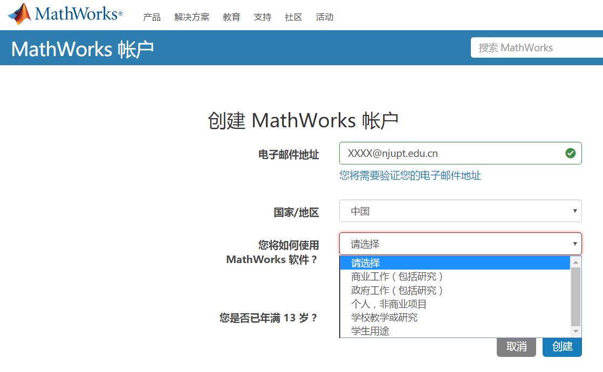Viewport: 603px width, 372px height.
Task: Click the 取消 button
Action: [516, 347]
